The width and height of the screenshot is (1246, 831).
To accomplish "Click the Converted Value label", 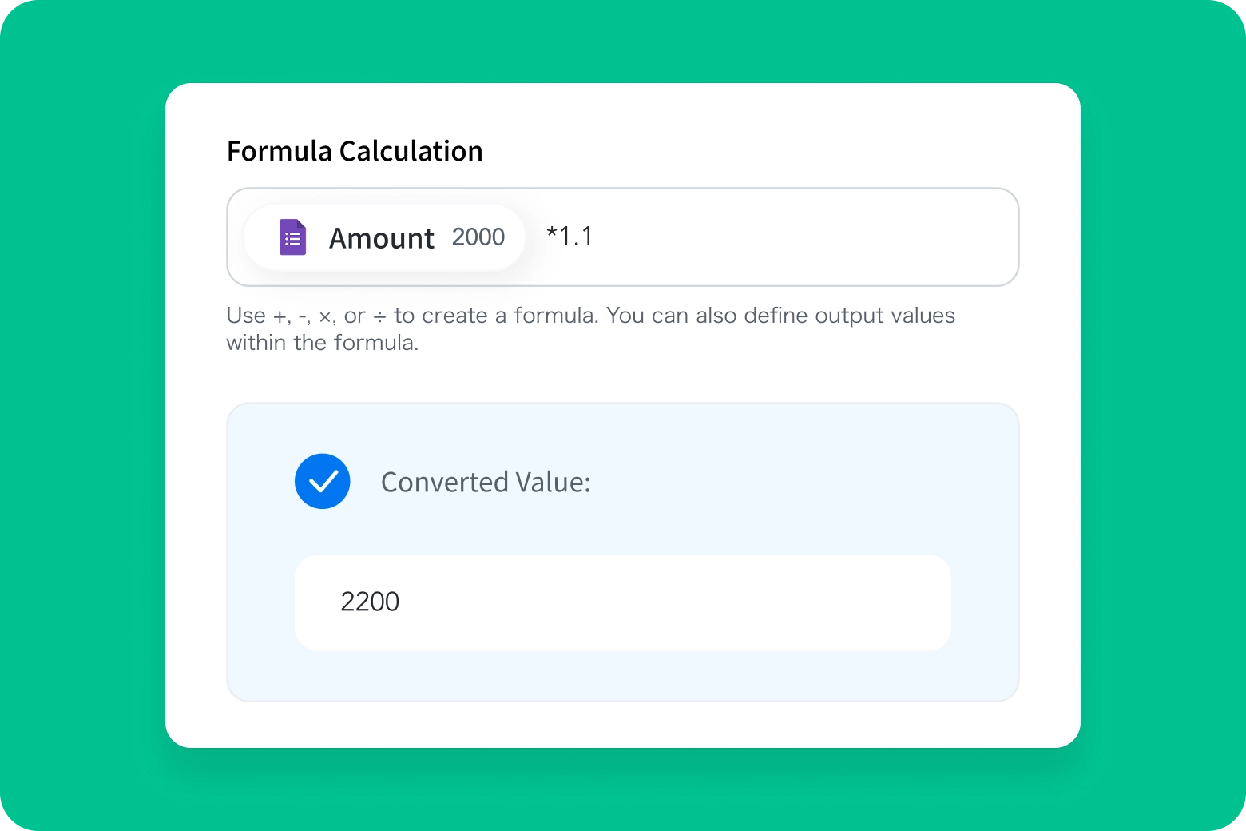I will 486,482.
